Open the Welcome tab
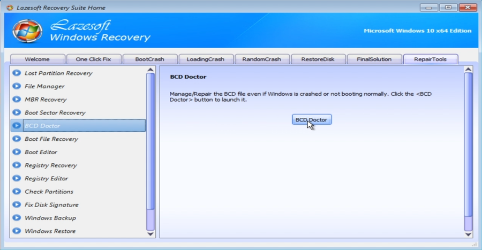The width and height of the screenshot is (482, 250). 37,59
